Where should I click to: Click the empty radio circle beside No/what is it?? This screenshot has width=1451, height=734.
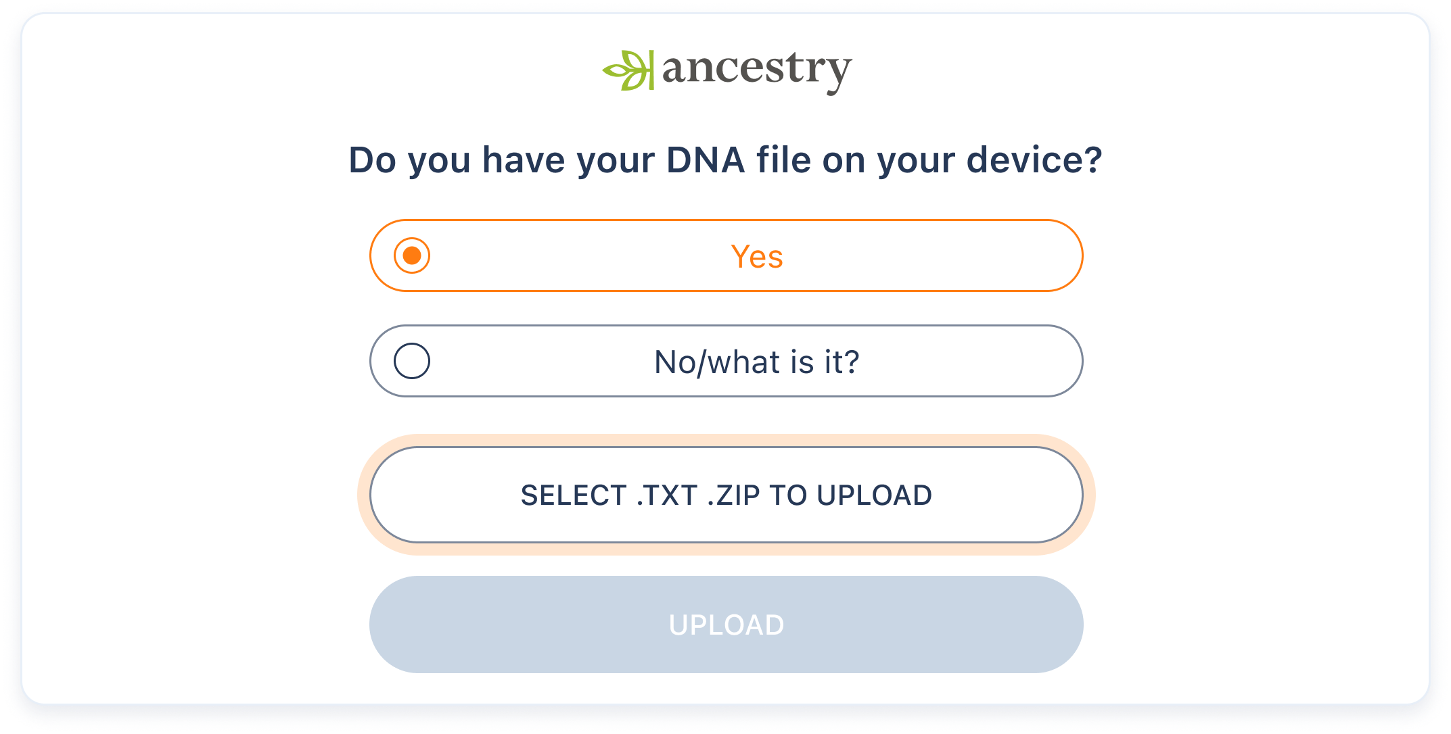tap(412, 361)
